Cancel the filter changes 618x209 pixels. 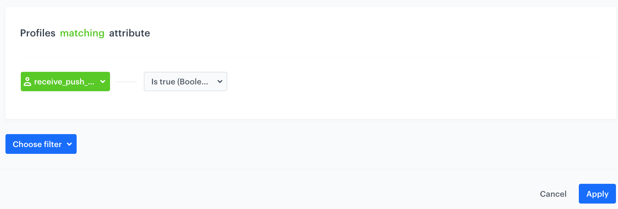[553, 194]
